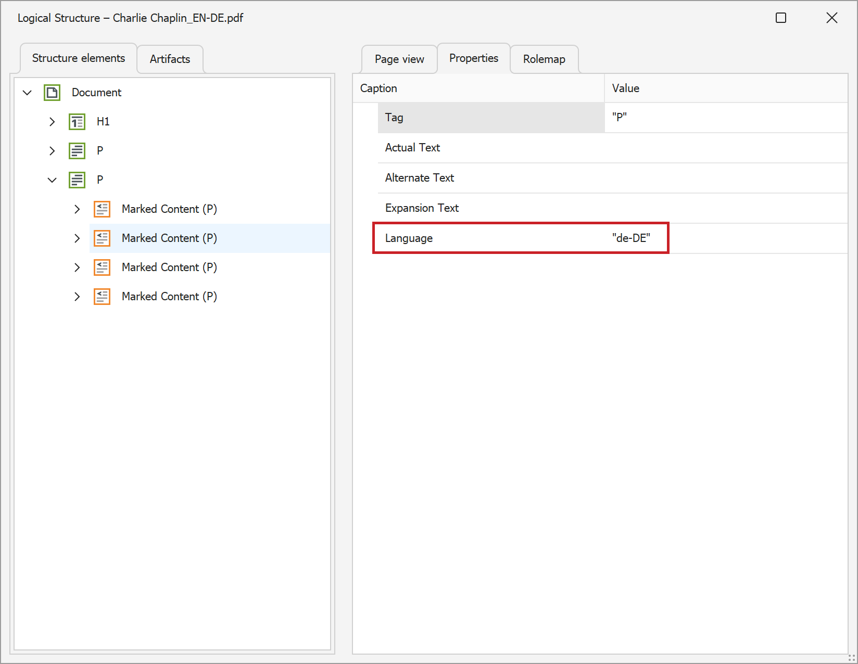Click the Value column header
The height and width of the screenshot is (664, 858).
[x=726, y=88]
